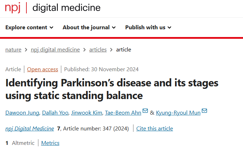Screen dimensions: 243x147
Task: Click the Open access link
Action: (x=43, y=69)
